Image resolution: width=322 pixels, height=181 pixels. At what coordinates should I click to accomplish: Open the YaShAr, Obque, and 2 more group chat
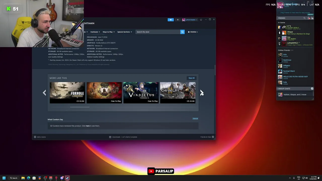tap(295, 95)
